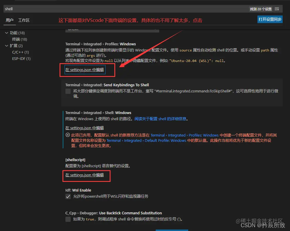Click the deprecated warning icon under Shell: Windows

click(68, 135)
